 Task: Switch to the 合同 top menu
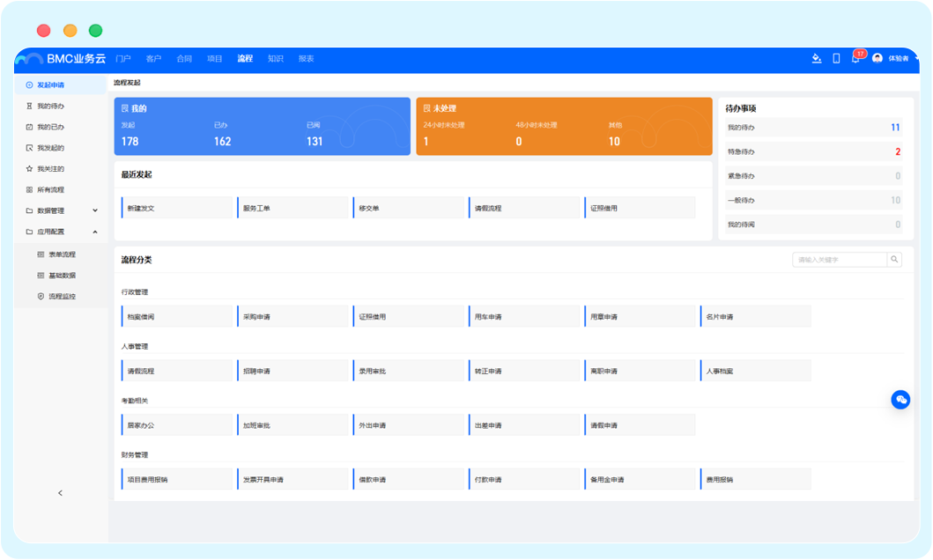(184, 59)
